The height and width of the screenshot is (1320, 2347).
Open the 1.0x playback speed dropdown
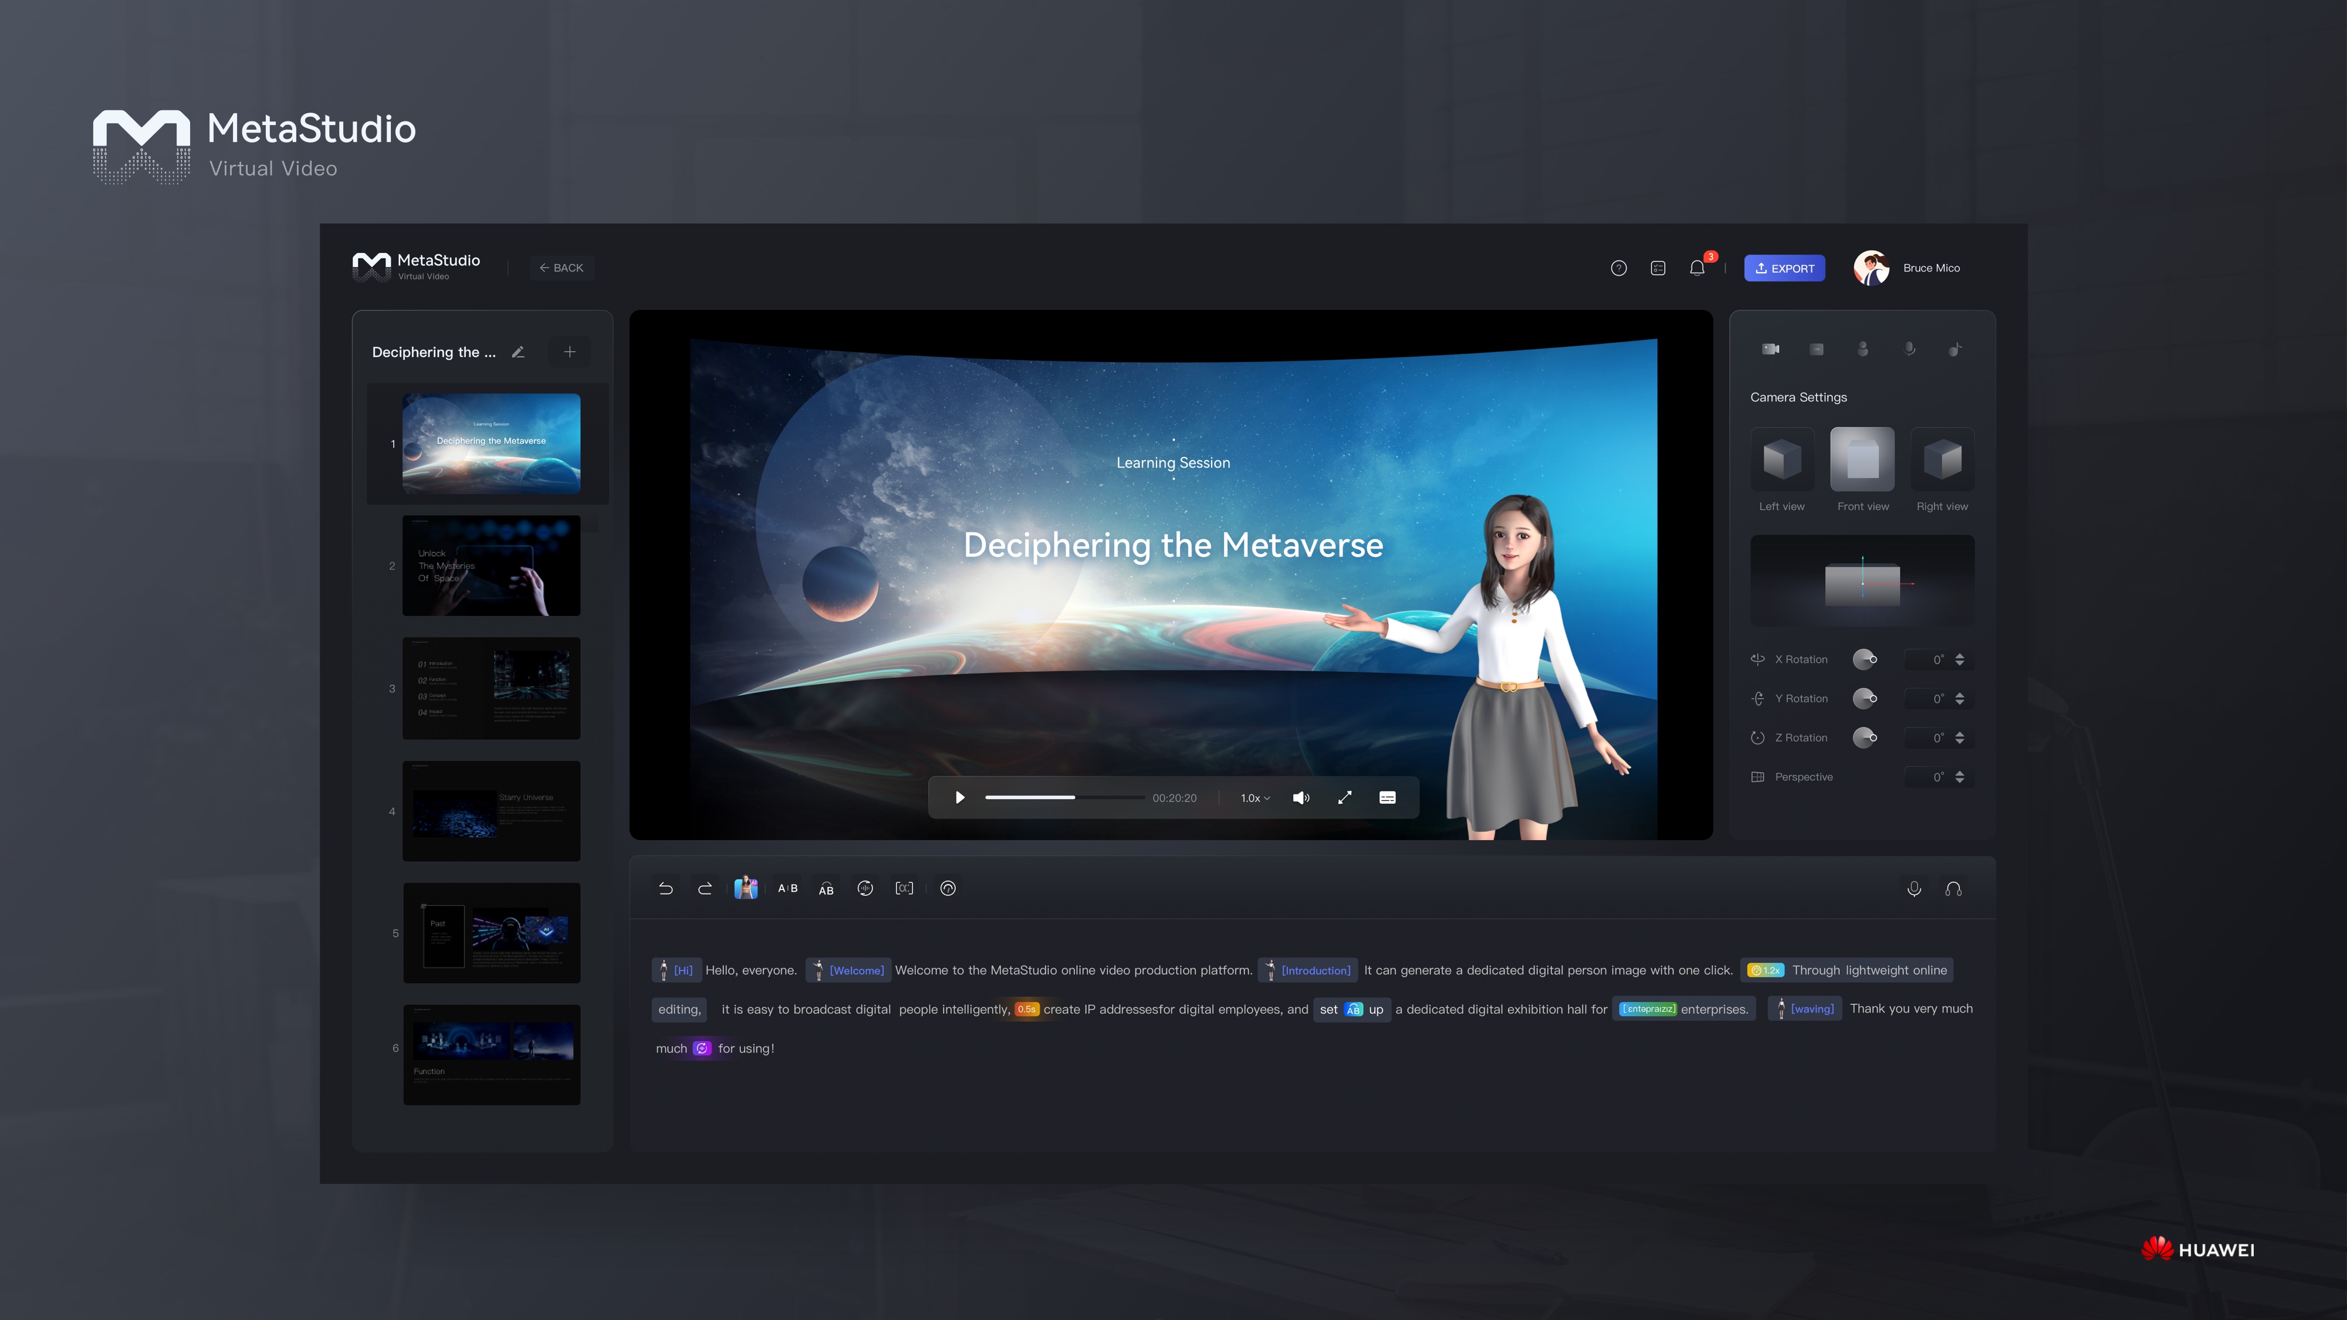(x=1254, y=797)
